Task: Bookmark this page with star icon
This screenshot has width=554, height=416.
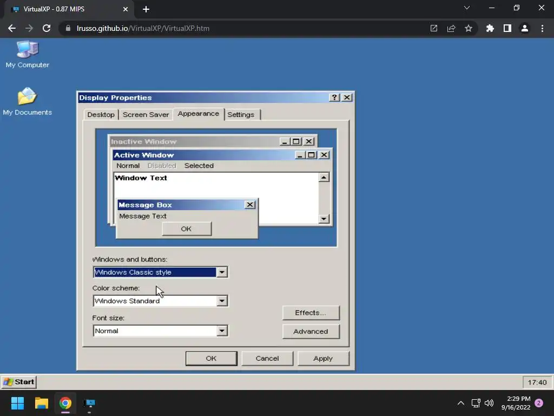Action: (x=468, y=28)
